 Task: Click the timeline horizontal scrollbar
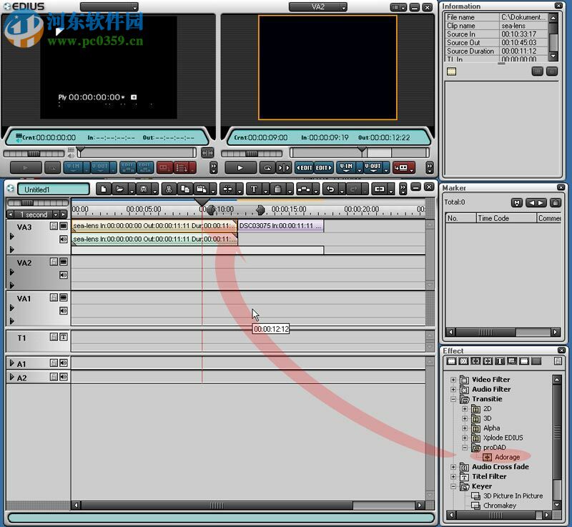[x=217, y=506]
